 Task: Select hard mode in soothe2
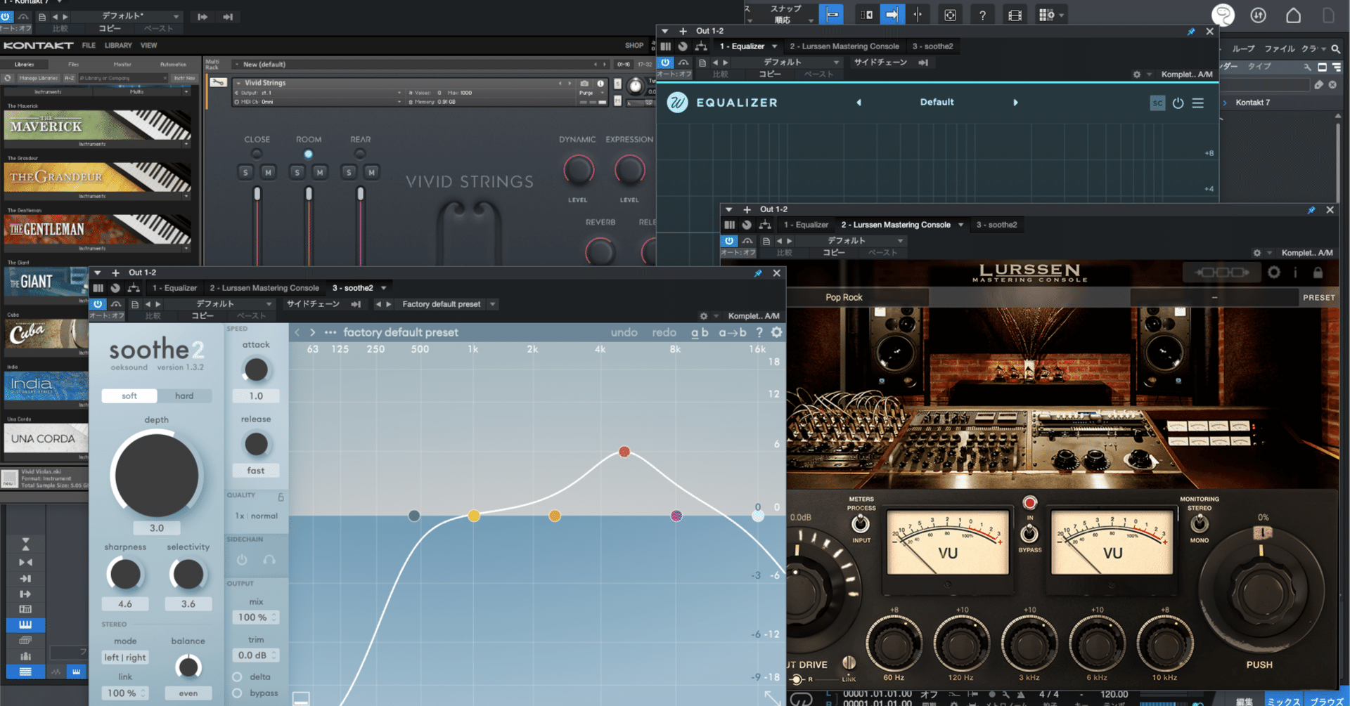[x=184, y=396]
